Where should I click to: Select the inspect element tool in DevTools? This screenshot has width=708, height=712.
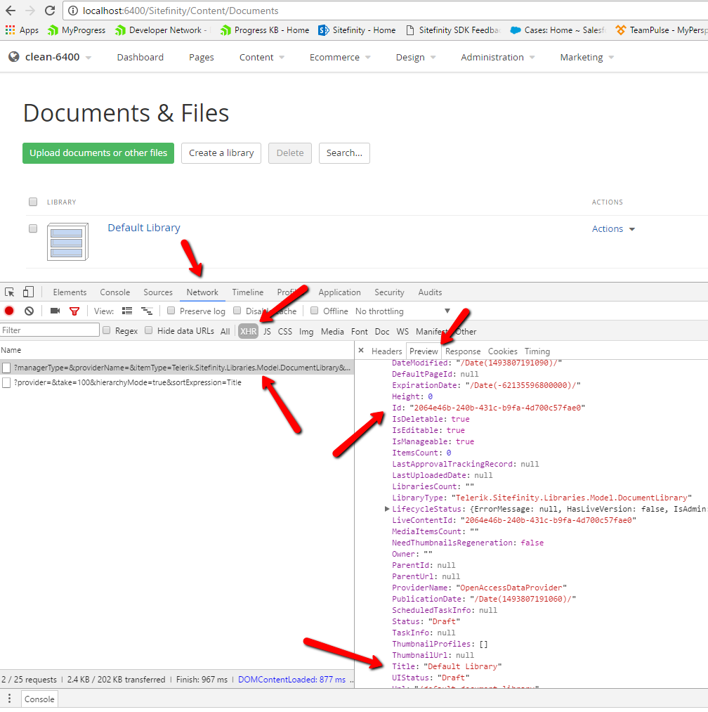coord(10,291)
